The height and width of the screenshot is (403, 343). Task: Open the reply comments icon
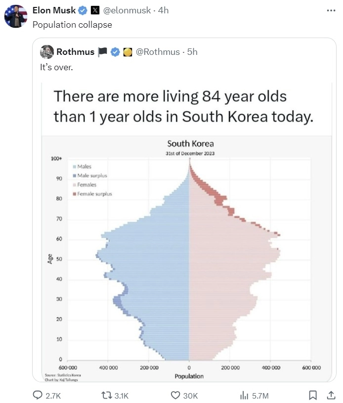38,395
